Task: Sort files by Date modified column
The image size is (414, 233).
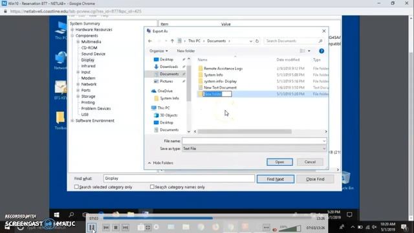Action: (x=288, y=60)
